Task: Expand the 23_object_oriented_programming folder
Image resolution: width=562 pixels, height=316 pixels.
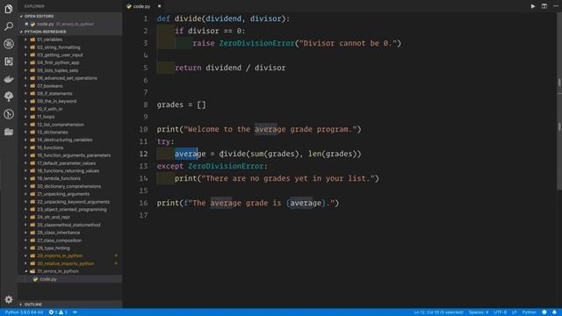Action: pos(72,210)
